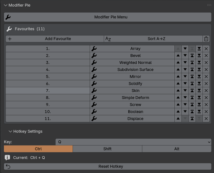The image size is (214, 173).
Task: Open the Key dropdown showing Q
Action: (x=133, y=142)
